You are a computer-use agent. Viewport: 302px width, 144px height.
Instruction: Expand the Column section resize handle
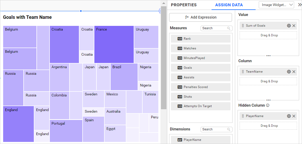point(268,100)
